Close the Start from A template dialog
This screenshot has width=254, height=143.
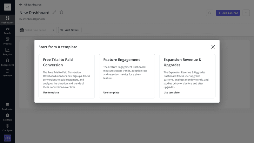tap(213, 47)
